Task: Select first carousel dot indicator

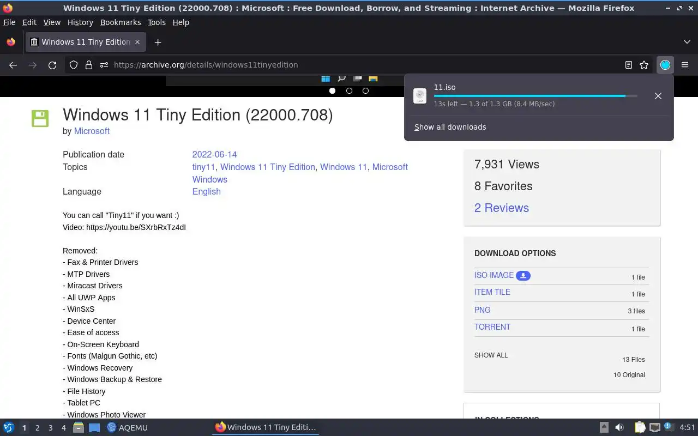Action: point(332,91)
